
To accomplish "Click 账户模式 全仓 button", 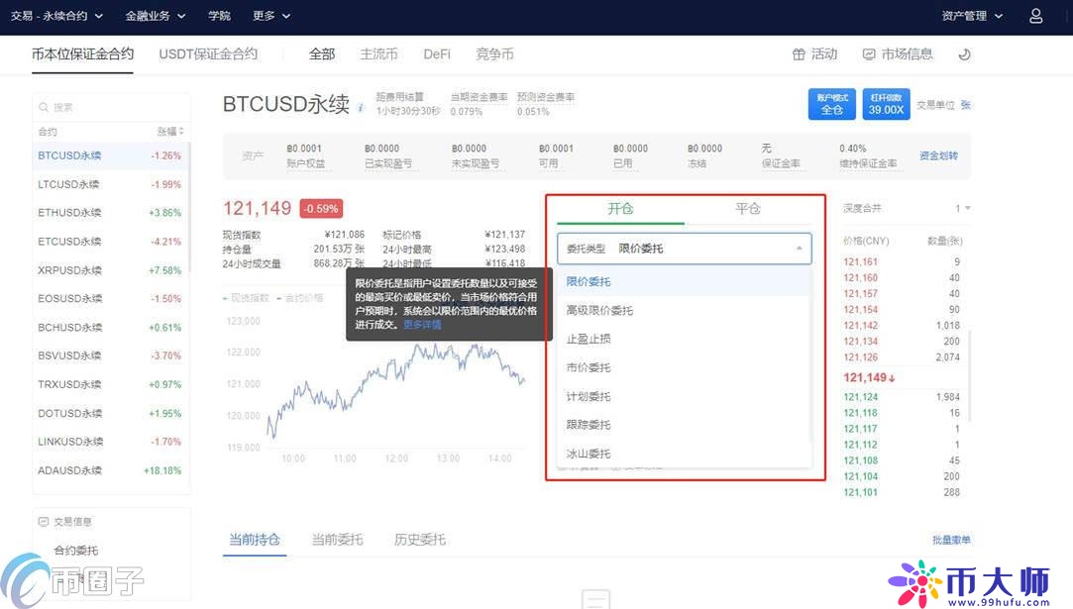I will (x=832, y=104).
